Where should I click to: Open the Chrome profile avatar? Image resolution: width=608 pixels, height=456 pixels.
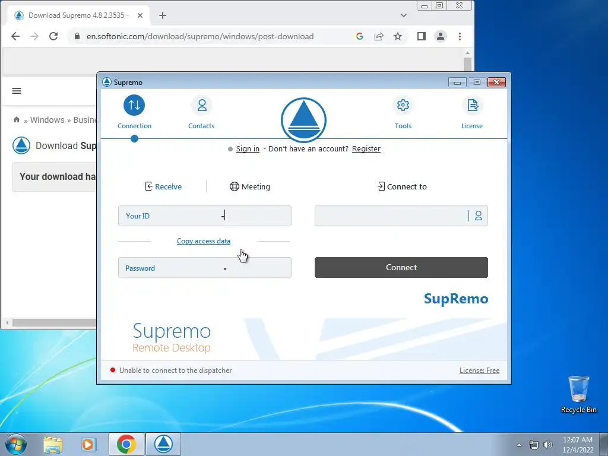coord(441,36)
